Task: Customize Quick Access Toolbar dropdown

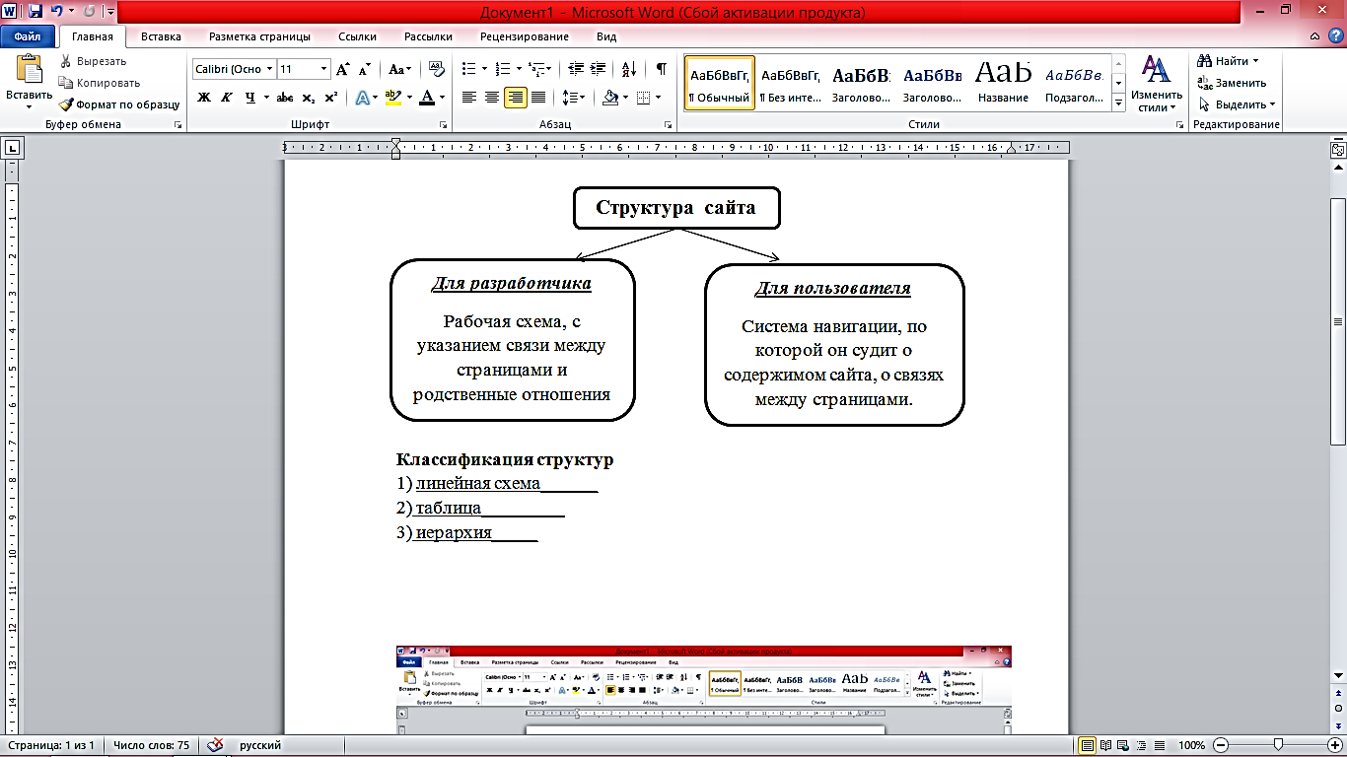Action: click(x=109, y=12)
